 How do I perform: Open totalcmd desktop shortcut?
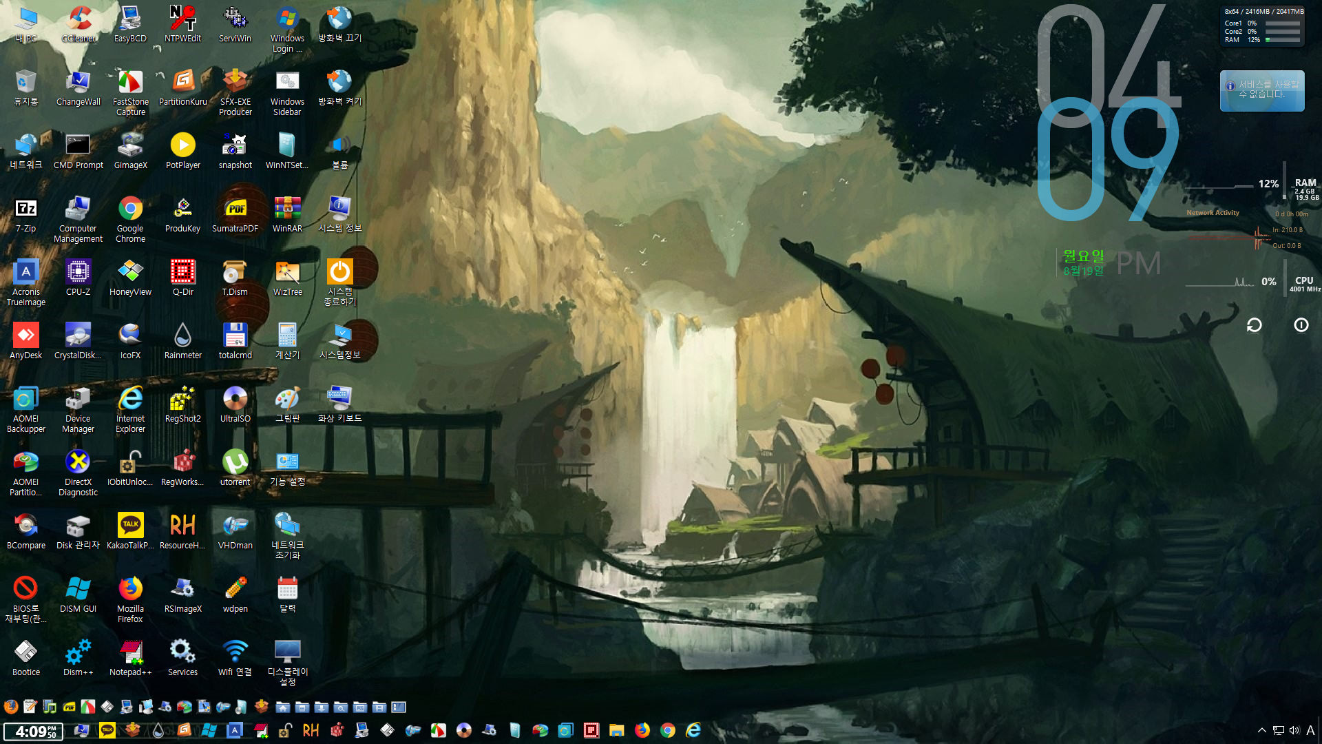coord(235,341)
